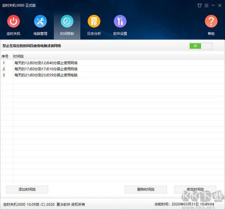Select row 每天的12点0分到12点40分禁止使用网络
This screenshot has height=210, width=225.
(112, 63)
